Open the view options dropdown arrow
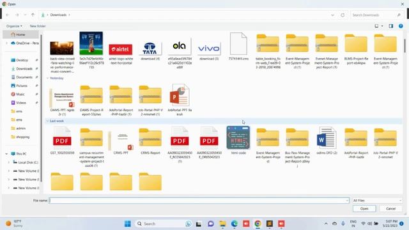 coord(382,26)
